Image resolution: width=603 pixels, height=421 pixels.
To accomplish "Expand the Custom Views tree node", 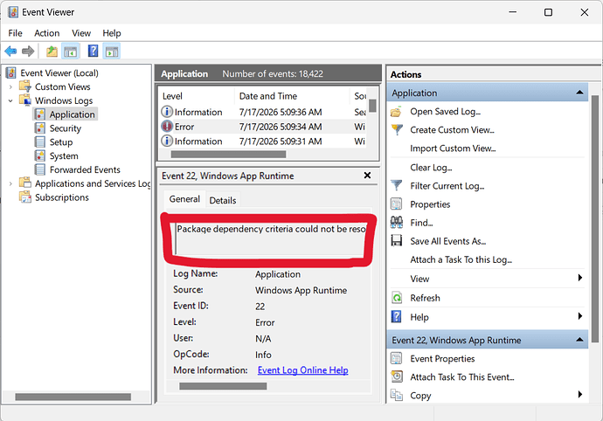I will point(10,86).
